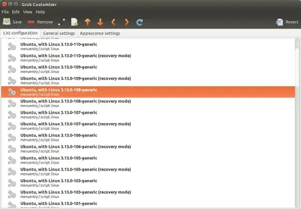Select "Ubuntu, with Linux 3.13.0-105-generic (recovery mode)"
The image size is (301, 209).
click(x=76, y=169)
